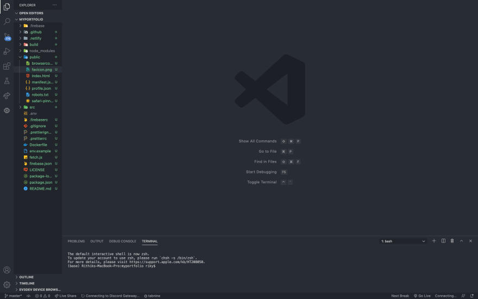Viewport: 478px width, 299px height.
Task: Open the .env file
Action: click(38, 114)
